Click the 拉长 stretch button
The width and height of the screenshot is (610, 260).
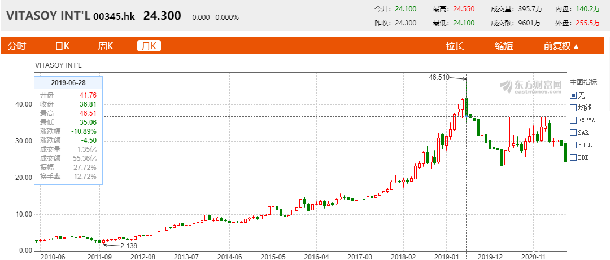[455, 46]
